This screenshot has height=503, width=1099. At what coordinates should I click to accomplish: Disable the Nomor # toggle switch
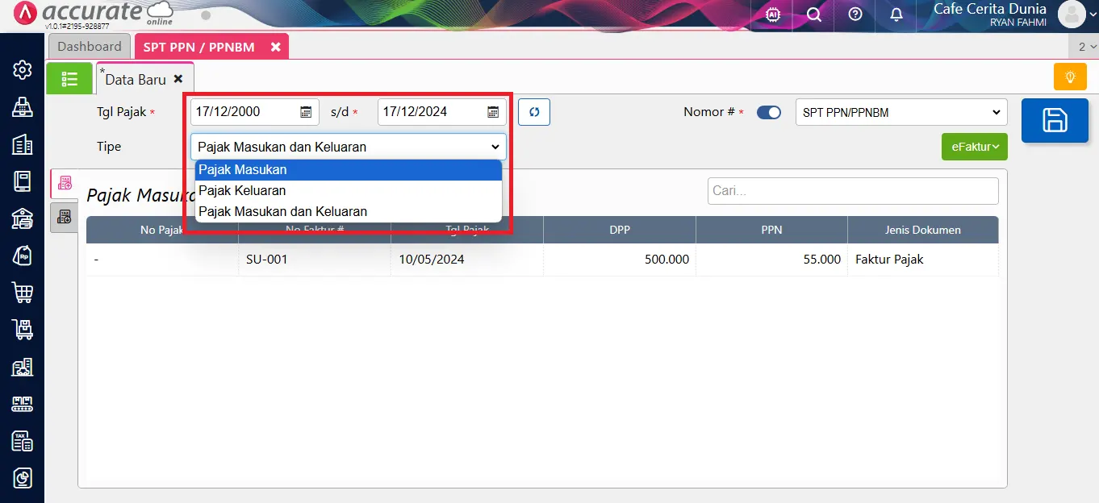[x=769, y=112]
